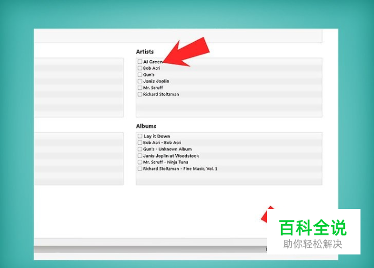This screenshot has height=268, width=374.
Task: Tick the Richard Stoltzman artist checkbox
Action: [x=140, y=94]
